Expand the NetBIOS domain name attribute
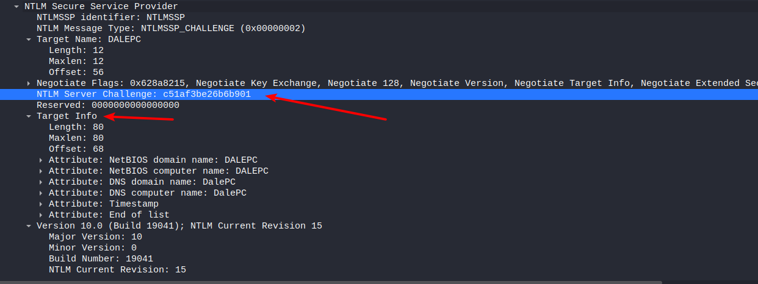Image resolution: width=758 pixels, height=284 pixels. point(41,160)
